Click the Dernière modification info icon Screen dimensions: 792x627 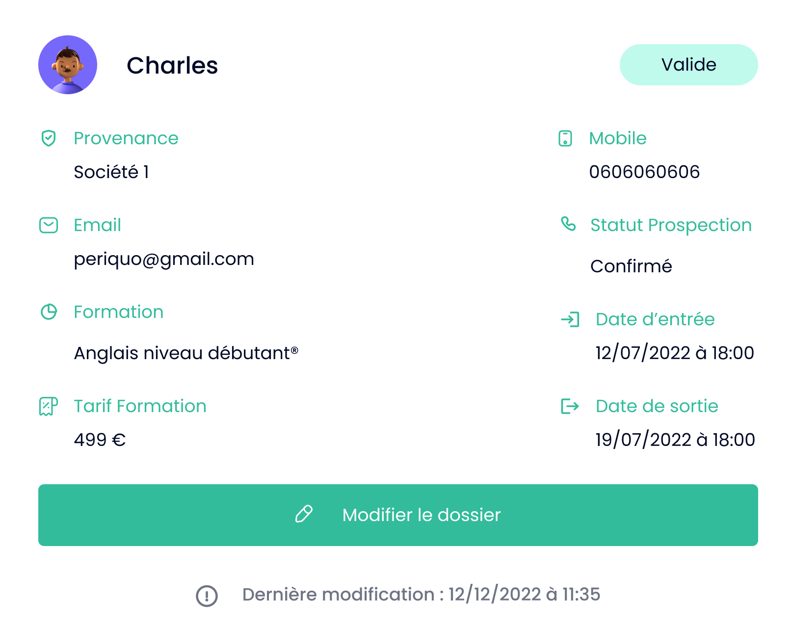coord(207,596)
